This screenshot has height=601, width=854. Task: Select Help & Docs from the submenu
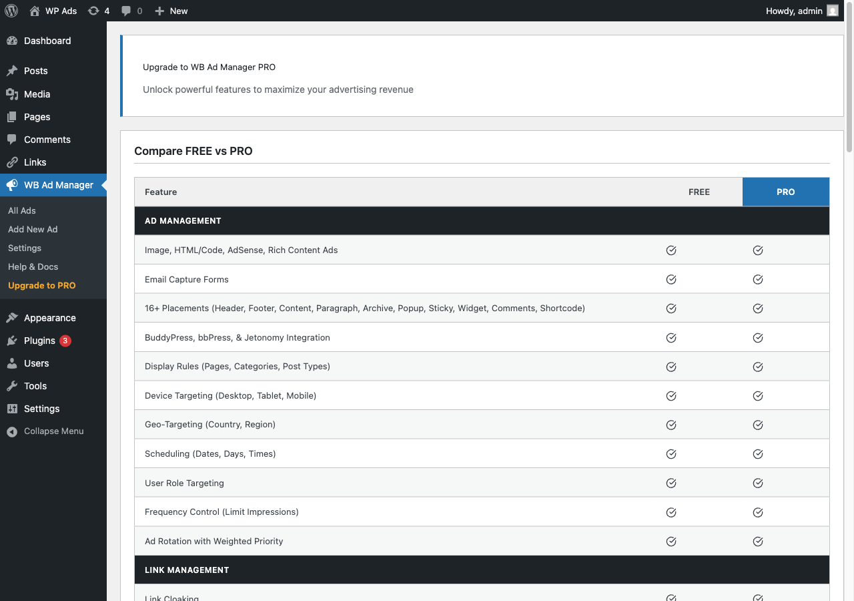click(x=34, y=266)
